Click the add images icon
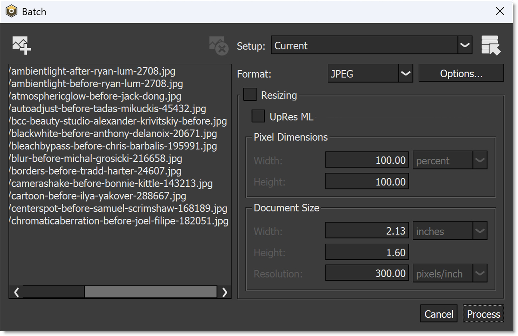 [x=21, y=45]
